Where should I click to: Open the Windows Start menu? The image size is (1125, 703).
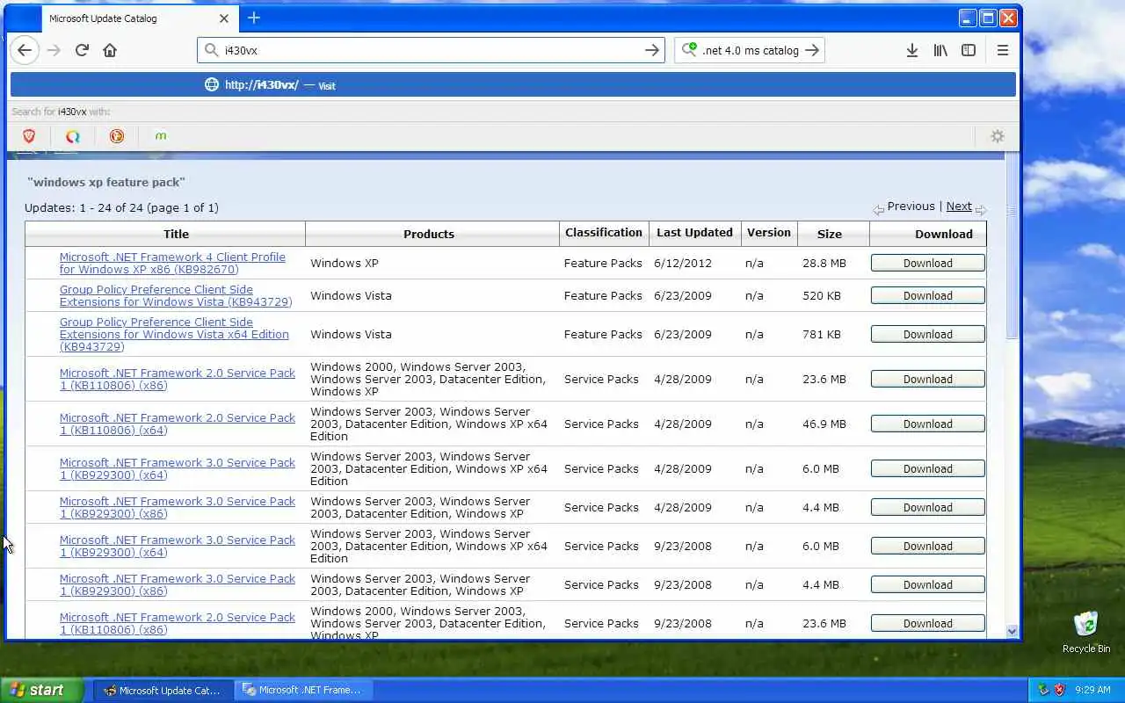coord(41,690)
